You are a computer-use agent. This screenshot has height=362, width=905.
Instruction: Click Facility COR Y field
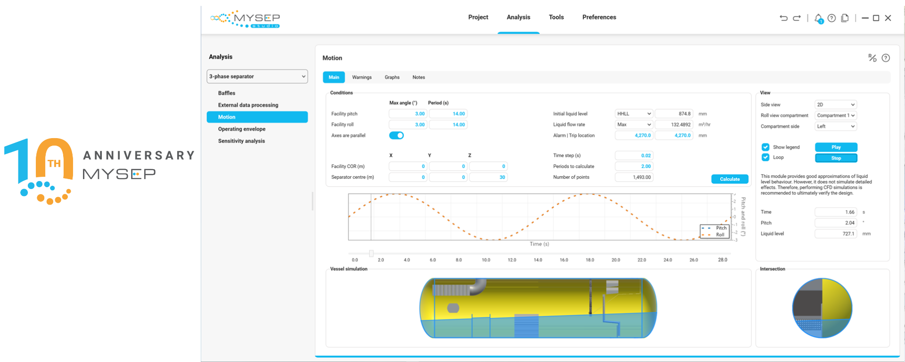coord(448,166)
